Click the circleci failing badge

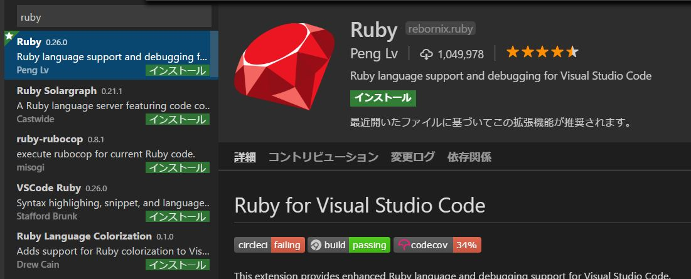(x=269, y=245)
